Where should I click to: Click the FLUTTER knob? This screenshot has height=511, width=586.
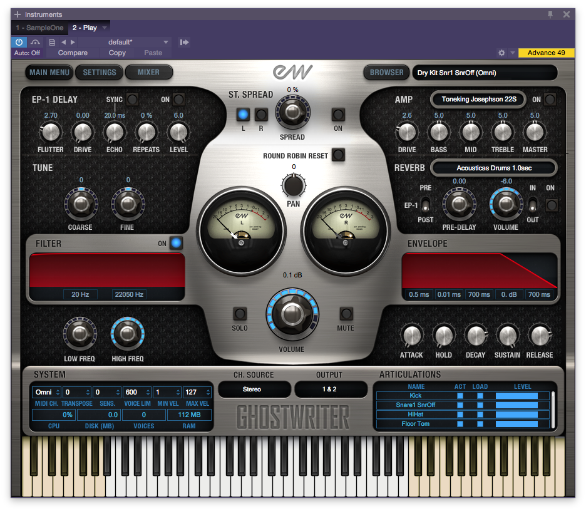[51, 132]
